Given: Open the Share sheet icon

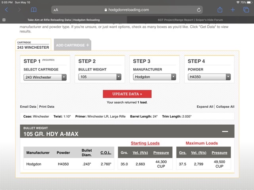Looking at the screenshot, I should [x=220, y=9].
